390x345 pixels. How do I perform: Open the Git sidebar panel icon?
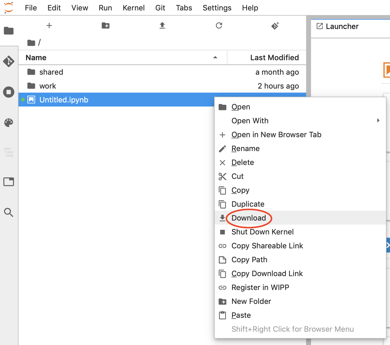[9, 61]
